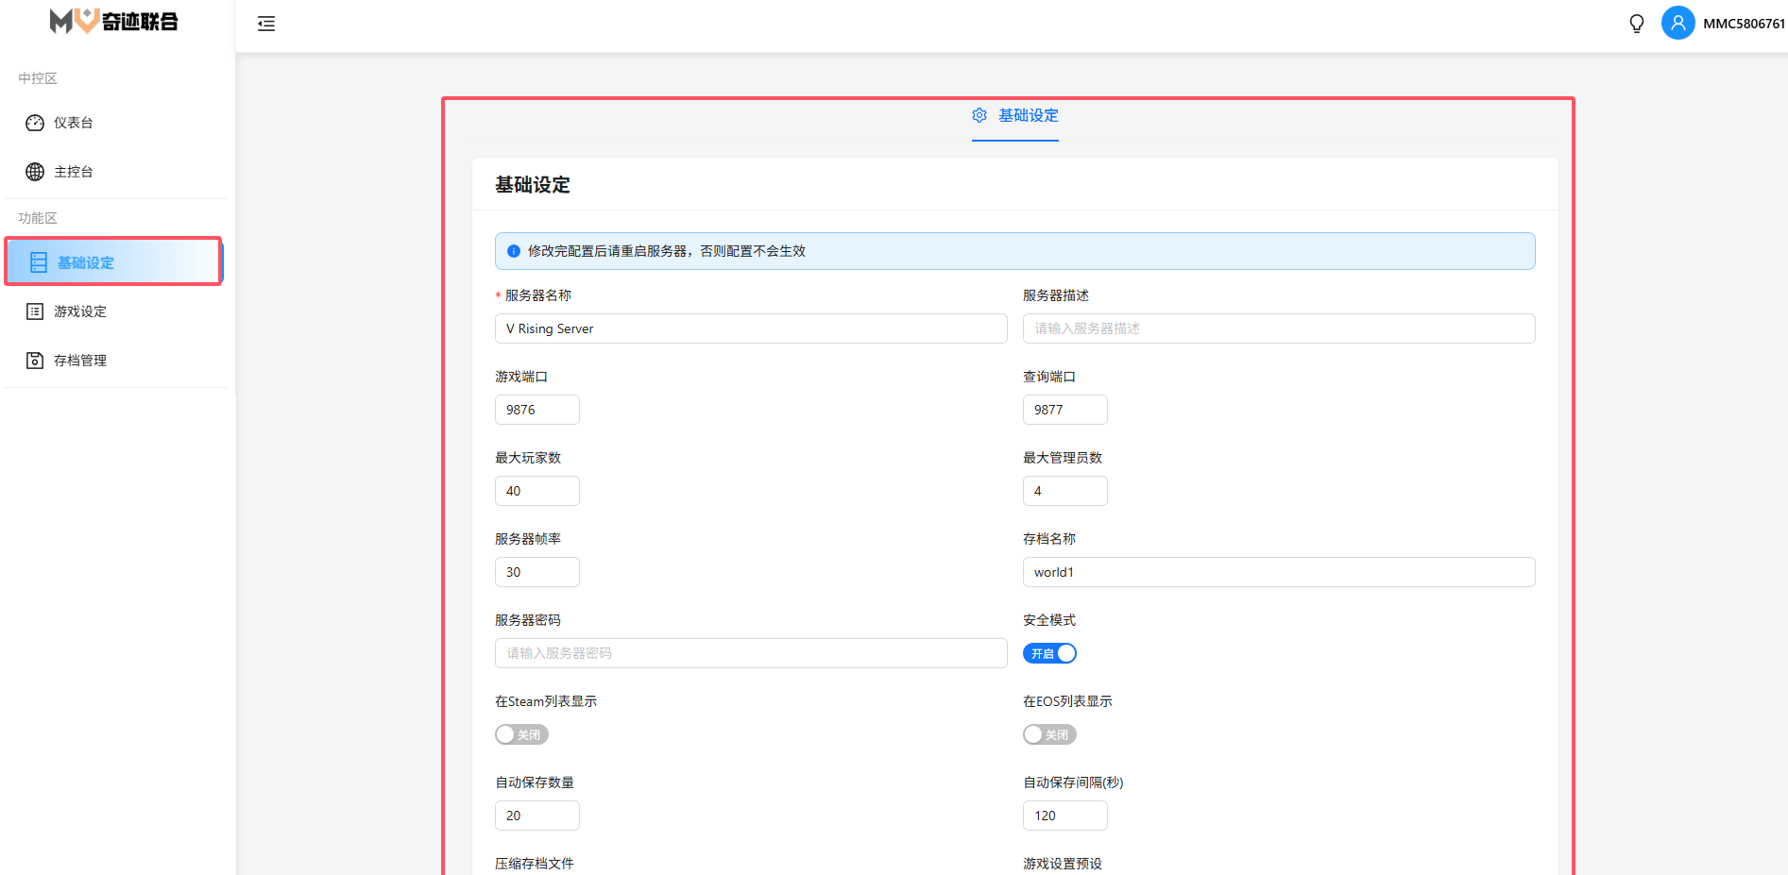Screen dimensions: 1788x875
Task: Disable the 安全模式 toggle switch
Action: [1049, 653]
